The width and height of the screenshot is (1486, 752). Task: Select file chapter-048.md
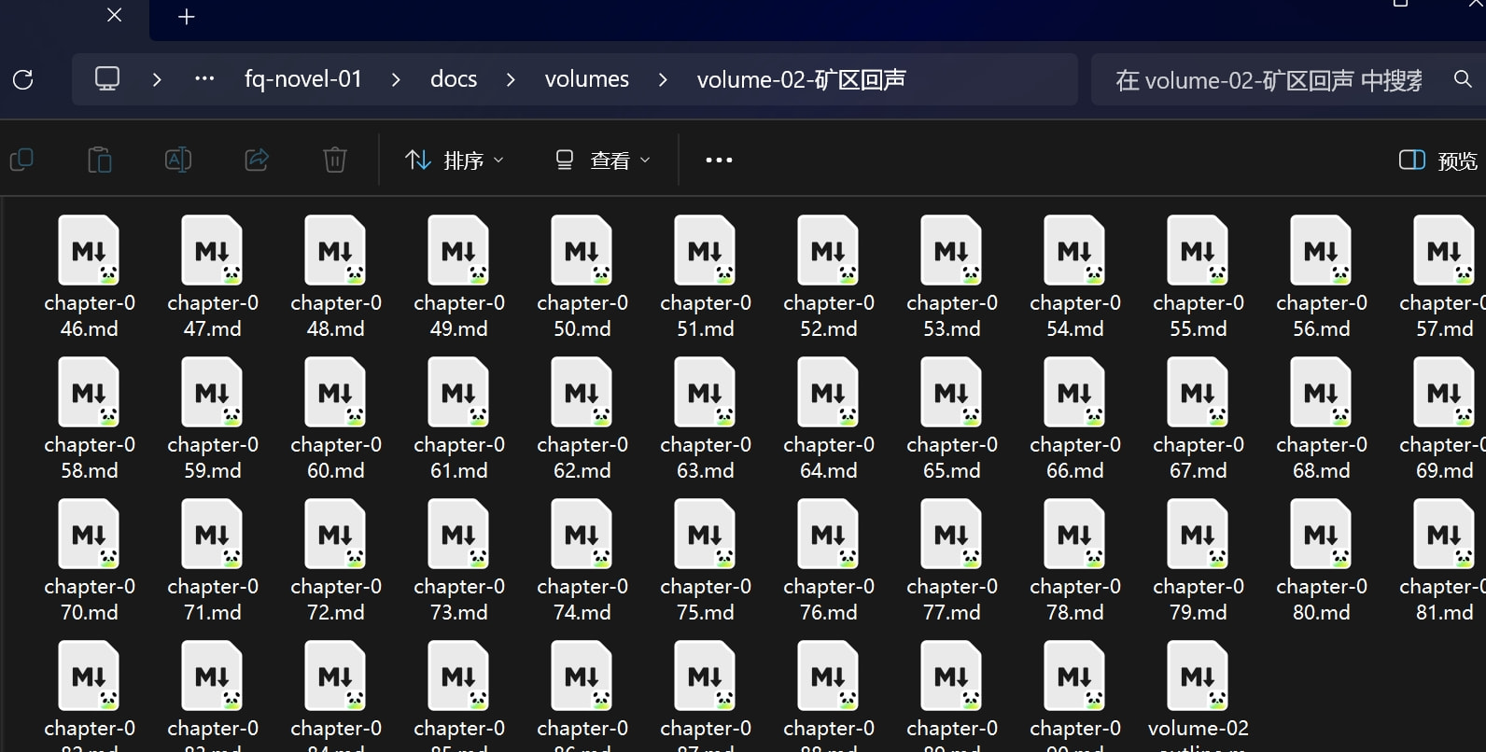click(336, 276)
